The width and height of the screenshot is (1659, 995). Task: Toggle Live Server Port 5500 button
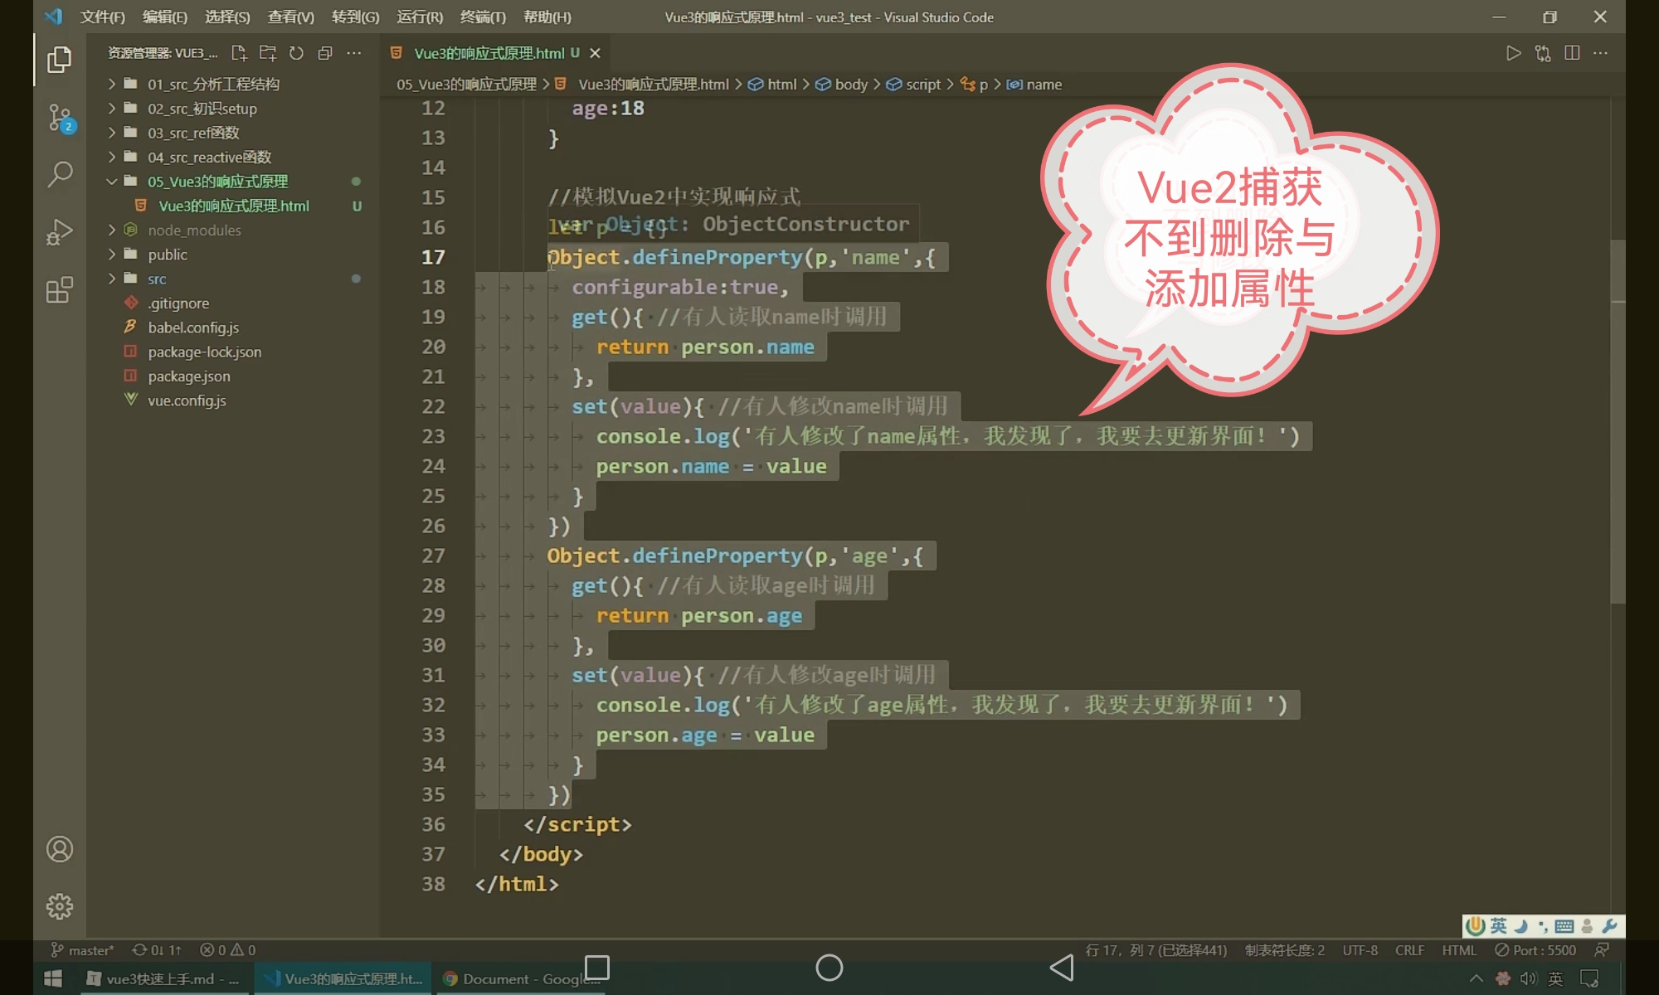coord(1535,950)
